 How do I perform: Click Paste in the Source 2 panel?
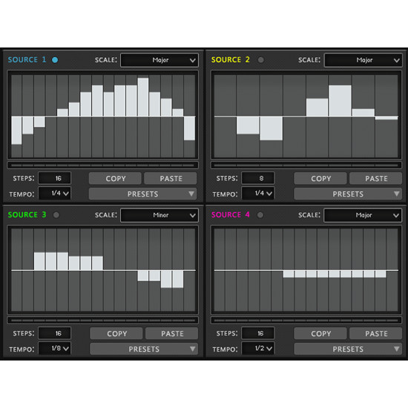pyautogui.click(x=376, y=179)
